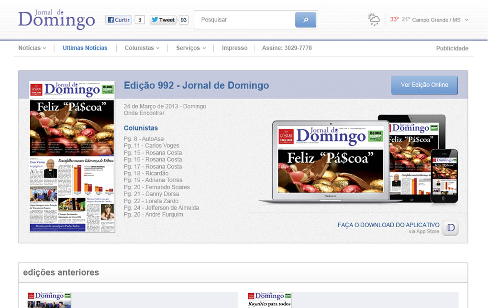Open Pg. 24 - Jefferson de Almeida column
The image size is (488, 308).
click(x=161, y=208)
